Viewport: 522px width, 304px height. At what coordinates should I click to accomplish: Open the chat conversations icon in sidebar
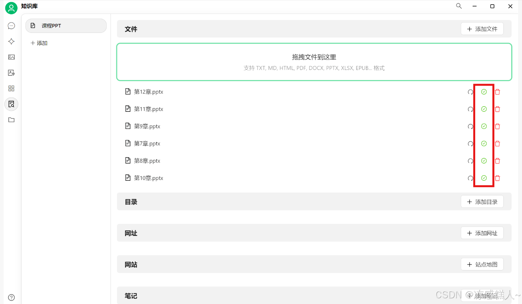click(11, 26)
